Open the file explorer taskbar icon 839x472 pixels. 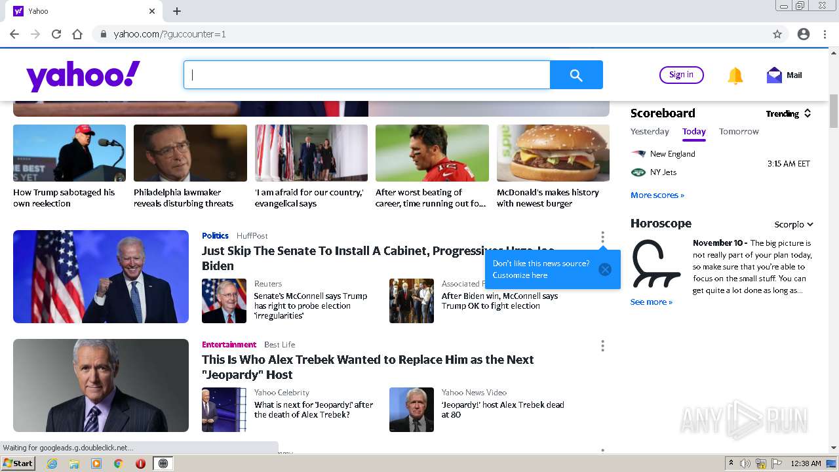(74, 463)
